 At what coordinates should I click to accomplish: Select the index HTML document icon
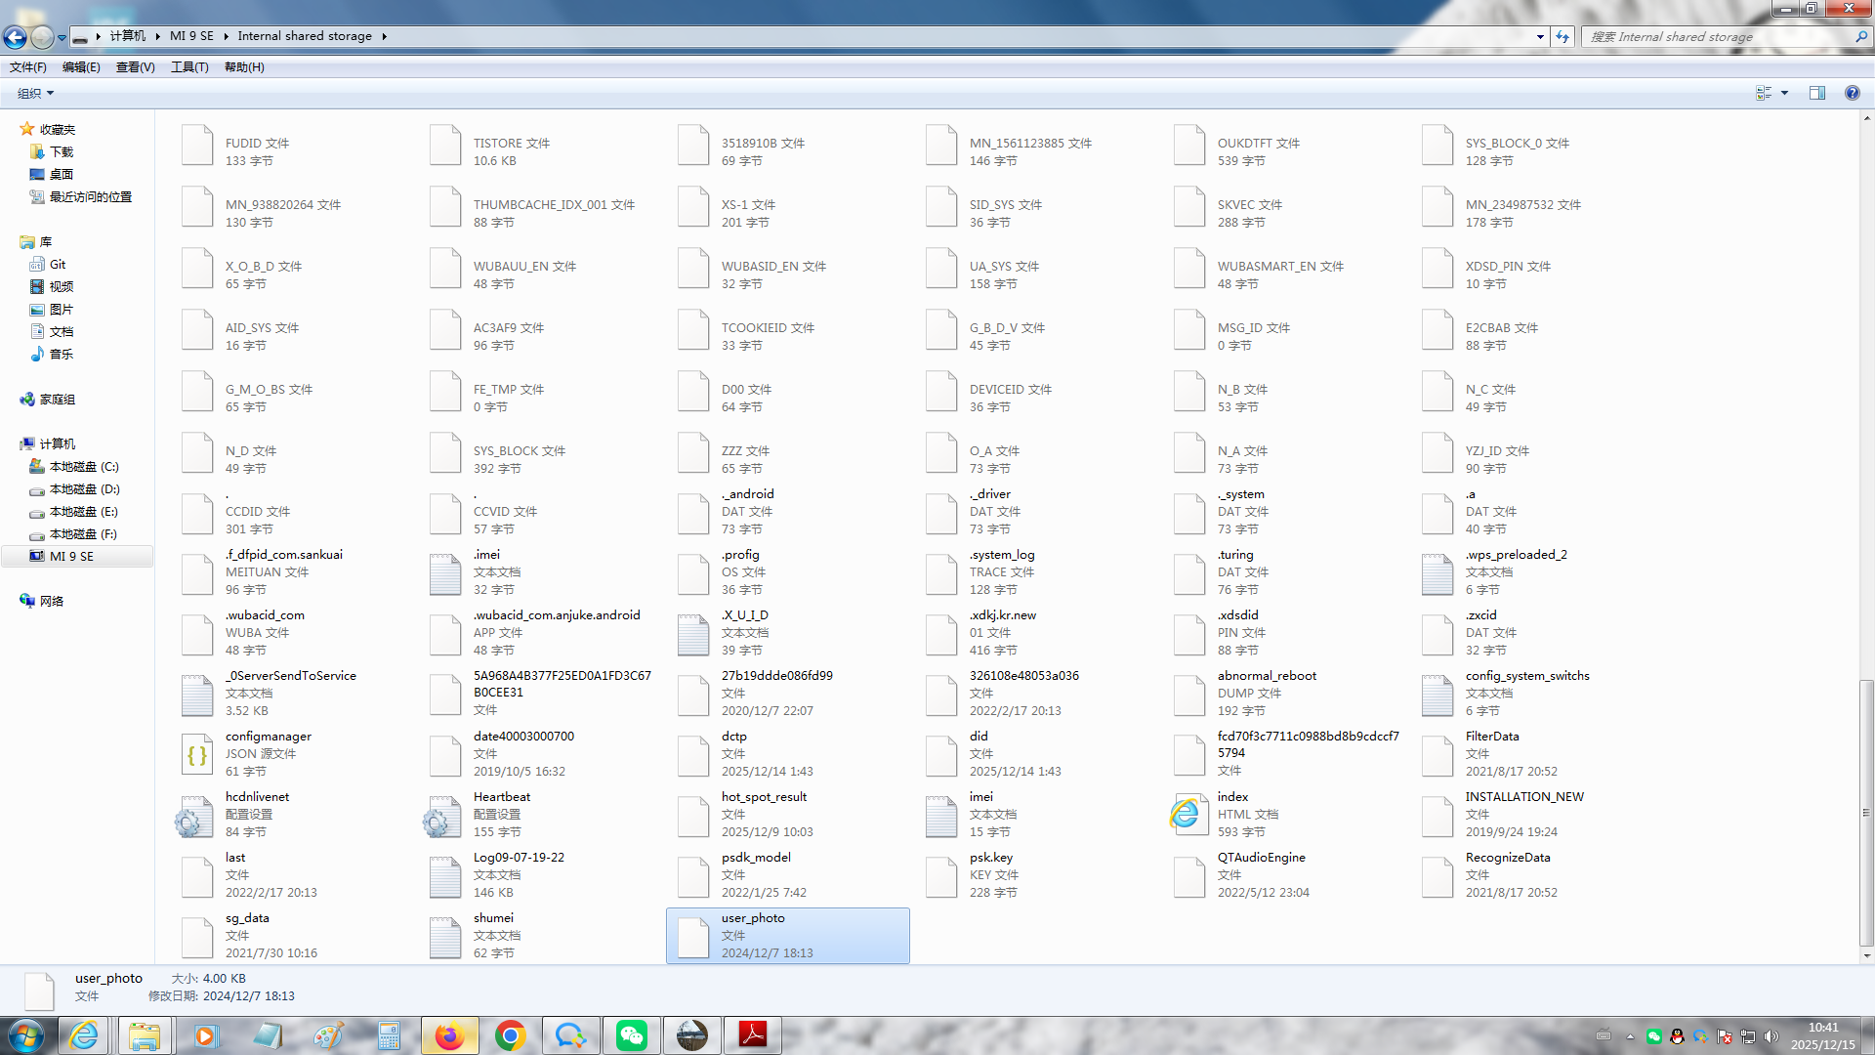click(1188, 815)
